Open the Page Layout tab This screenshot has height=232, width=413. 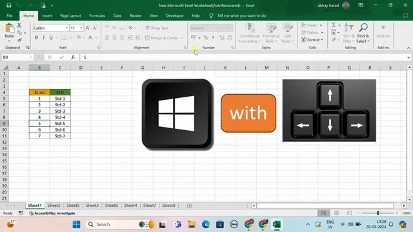point(70,15)
